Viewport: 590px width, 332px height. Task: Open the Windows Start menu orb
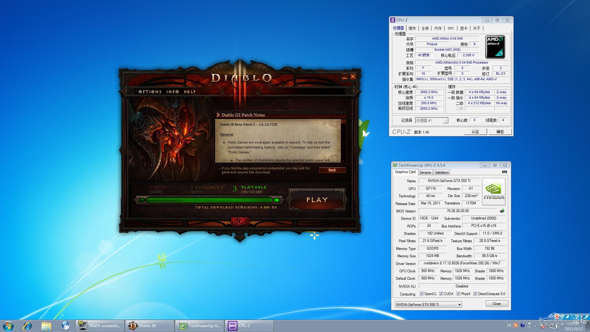click(x=8, y=326)
